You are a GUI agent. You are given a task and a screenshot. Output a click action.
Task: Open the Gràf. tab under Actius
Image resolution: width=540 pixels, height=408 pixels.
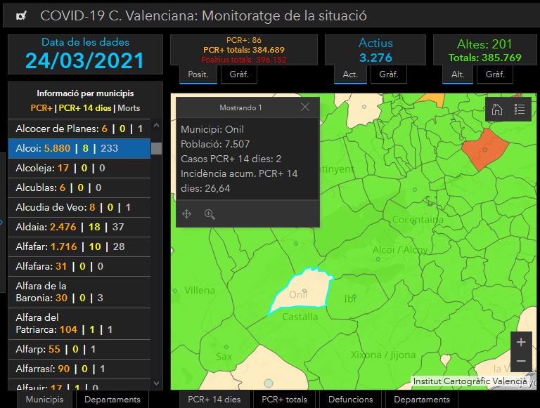389,74
